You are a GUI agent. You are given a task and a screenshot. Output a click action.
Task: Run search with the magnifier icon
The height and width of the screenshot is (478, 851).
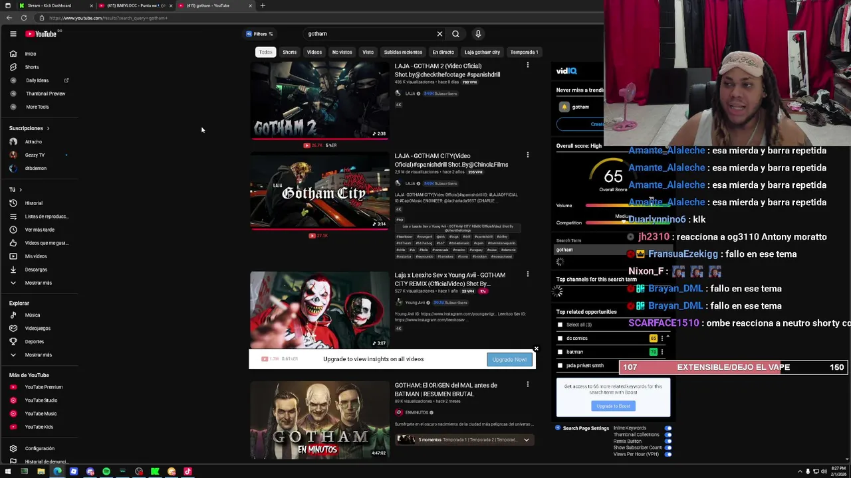click(455, 34)
